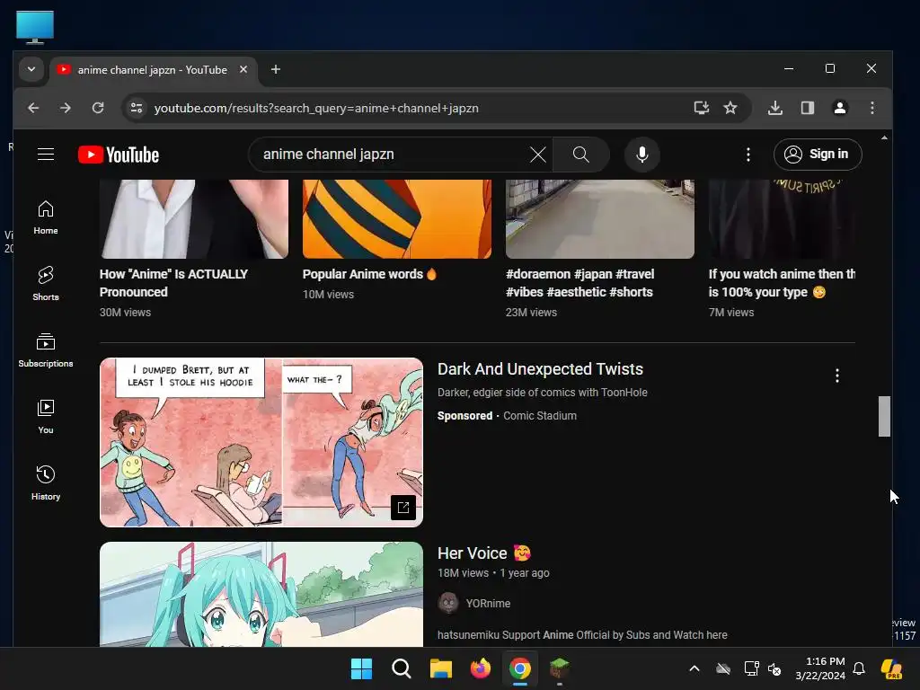Viewport: 920px width, 690px height.
Task: Clear the search box with the X
Action: [x=537, y=155]
